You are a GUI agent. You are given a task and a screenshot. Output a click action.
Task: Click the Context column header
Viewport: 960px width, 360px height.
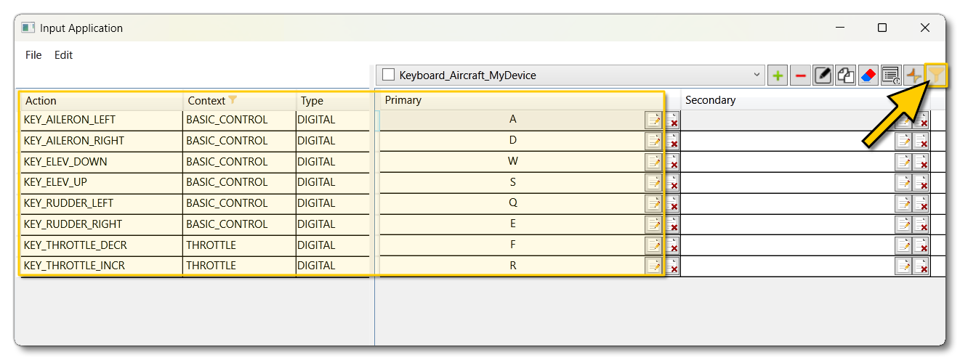pyautogui.click(x=239, y=101)
